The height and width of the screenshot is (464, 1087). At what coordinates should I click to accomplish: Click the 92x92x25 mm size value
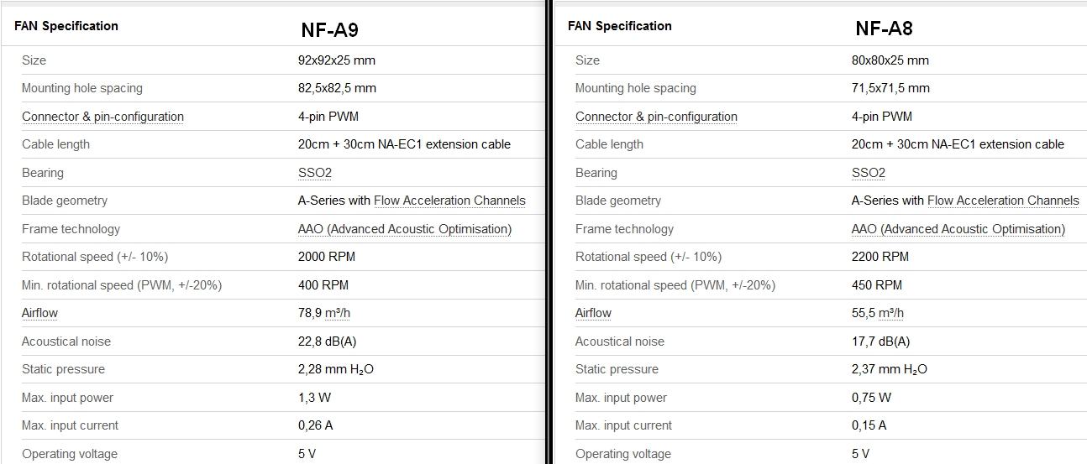coord(337,60)
